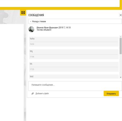Click the Добавить файл link
The width and height of the screenshot is (122, 121).
42,93
